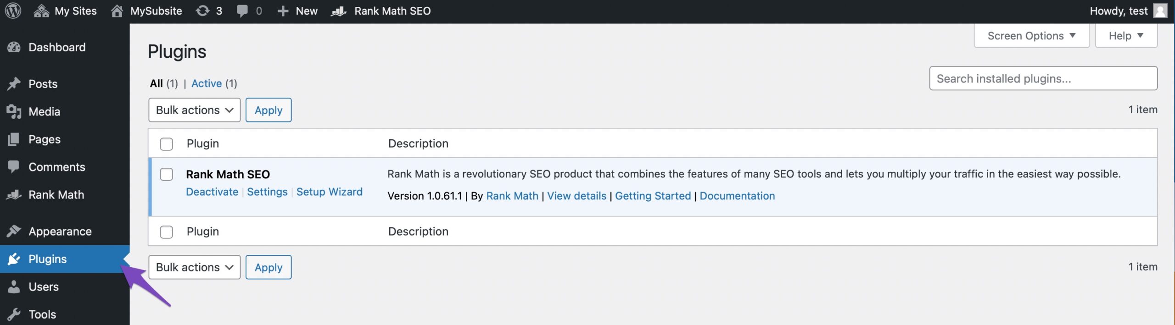The height and width of the screenshot is (325, 1175).
Task: Click the Appearance brush icon in sidebar
Action: coord(14,231)
